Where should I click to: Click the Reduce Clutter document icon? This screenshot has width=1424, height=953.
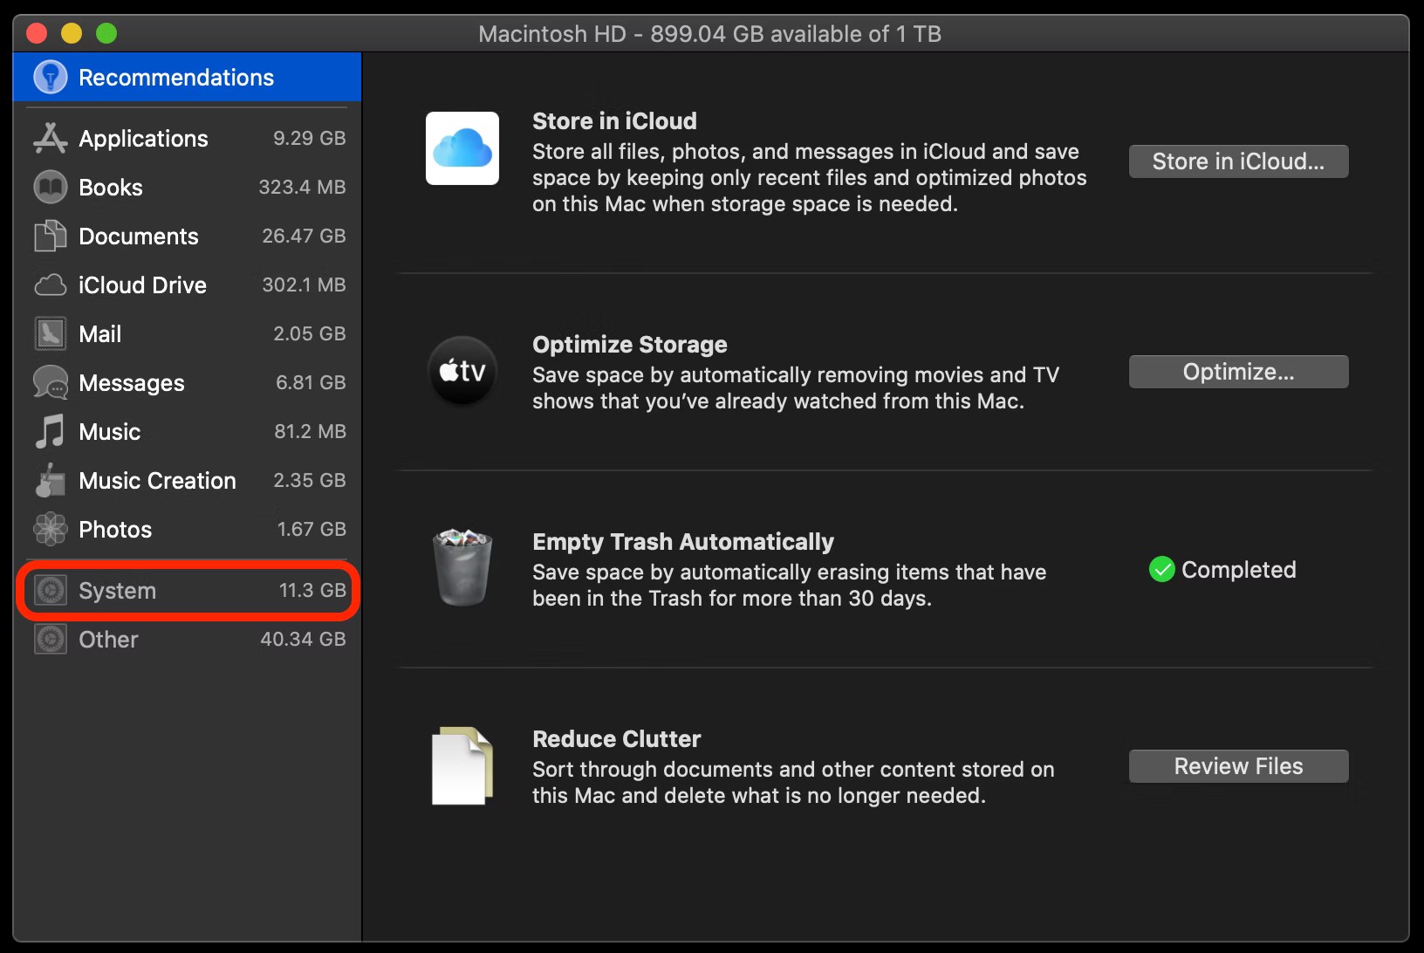click(462, 766)
